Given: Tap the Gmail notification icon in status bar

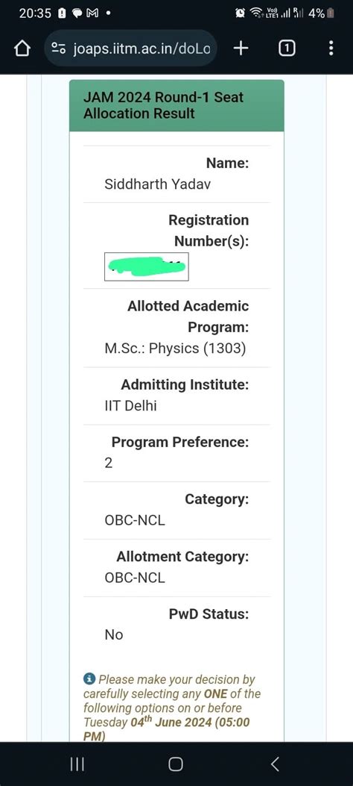Looking at the screenshot, I should (x=92, y=13).
